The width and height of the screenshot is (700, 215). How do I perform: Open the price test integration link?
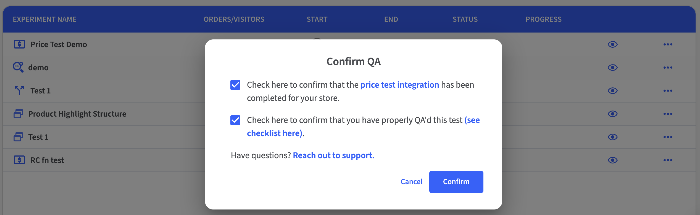(x=399, y=85)
